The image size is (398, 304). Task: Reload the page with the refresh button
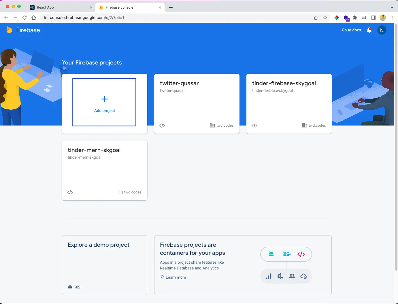coord(24,18)
